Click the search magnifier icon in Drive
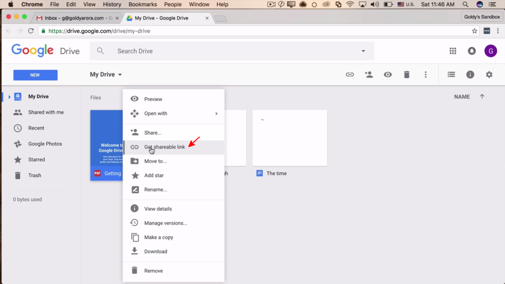 coord(101,51)
